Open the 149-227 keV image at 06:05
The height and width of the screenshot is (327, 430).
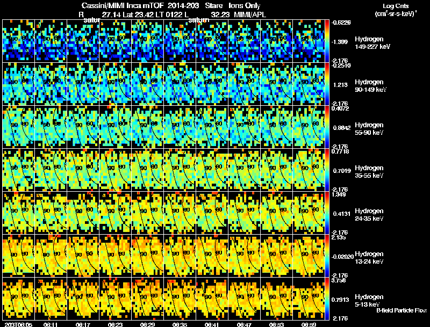[19, 41]
